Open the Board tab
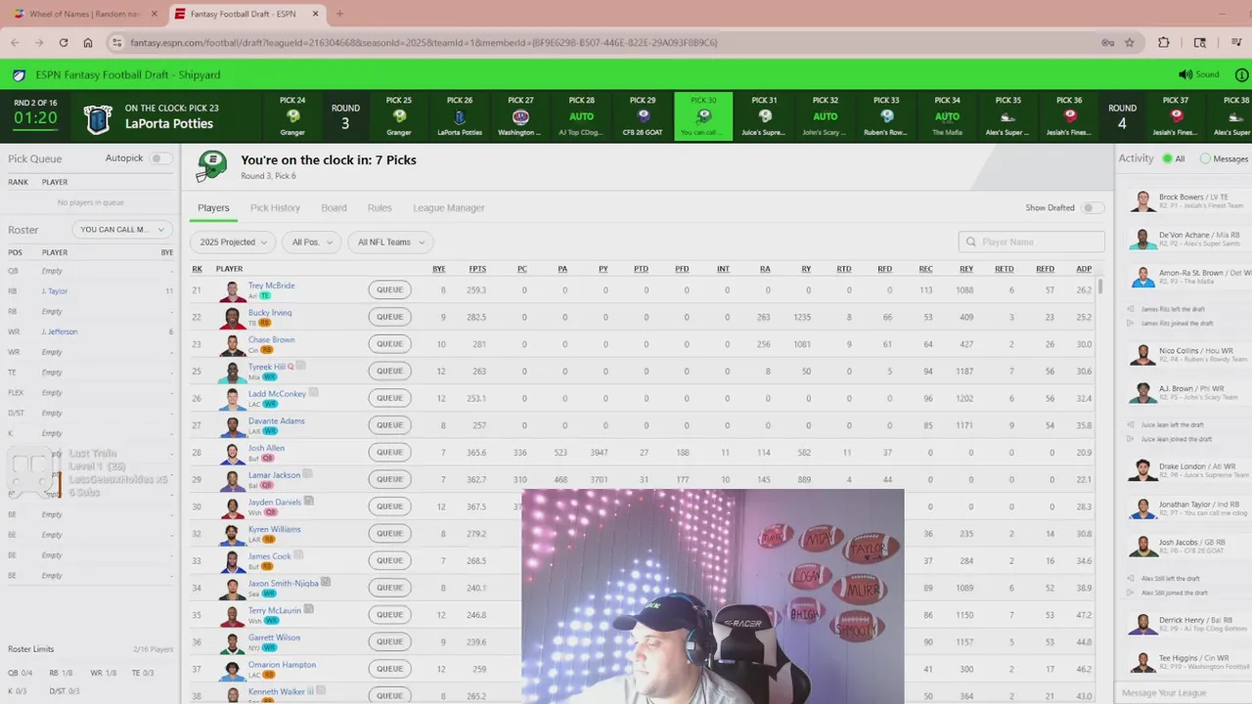 click(334, 208)
